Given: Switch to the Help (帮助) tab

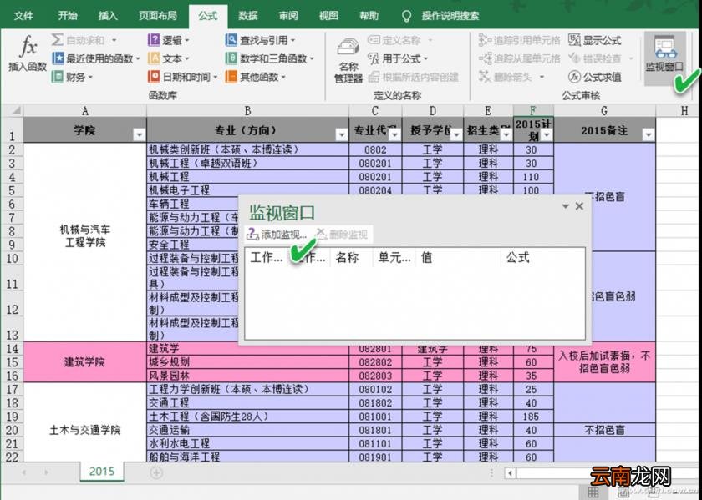Looking at the screenshot, I should (x=369, y=16).
